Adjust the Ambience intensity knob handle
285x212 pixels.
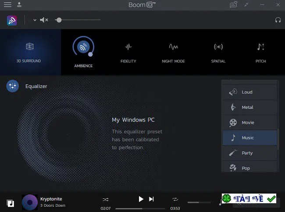click(x=90, y=54)
